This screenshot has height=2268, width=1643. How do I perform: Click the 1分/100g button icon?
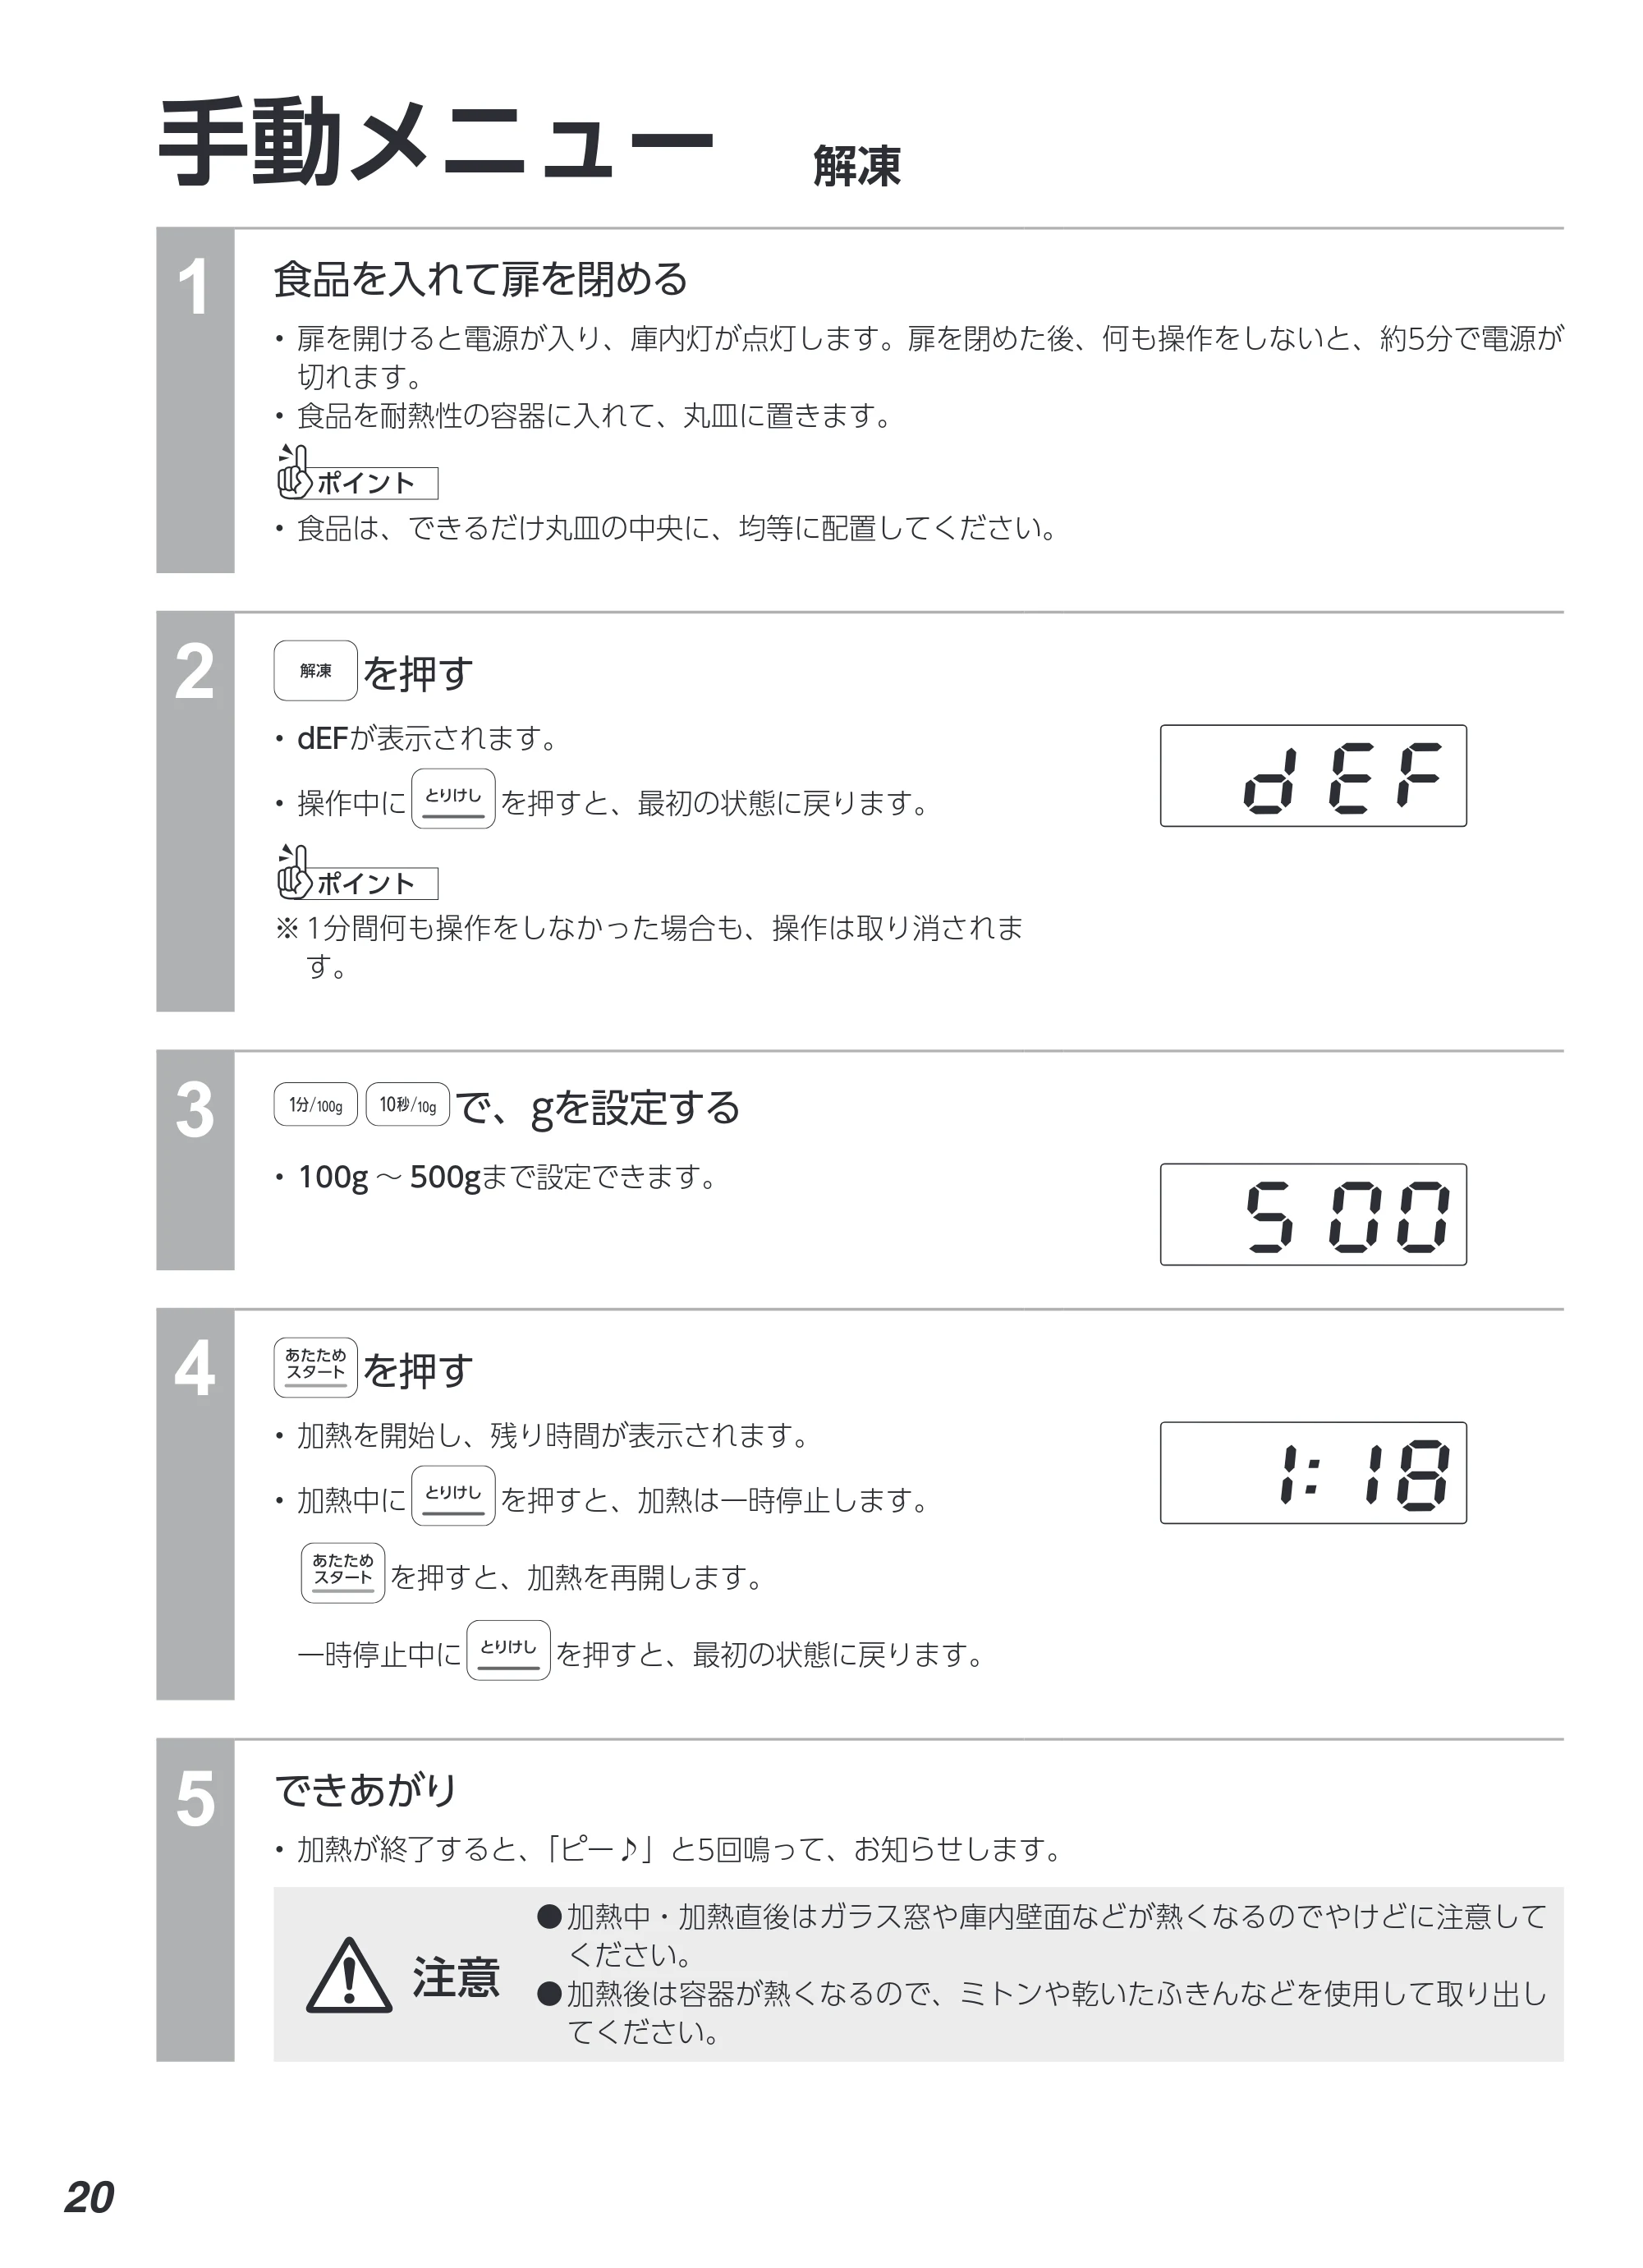[315, 1104]
